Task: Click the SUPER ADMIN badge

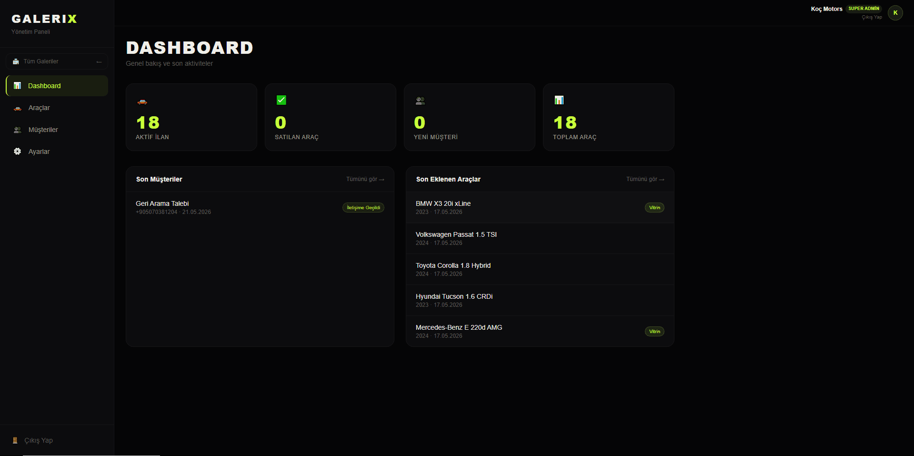Action: (x=864, y=9)
